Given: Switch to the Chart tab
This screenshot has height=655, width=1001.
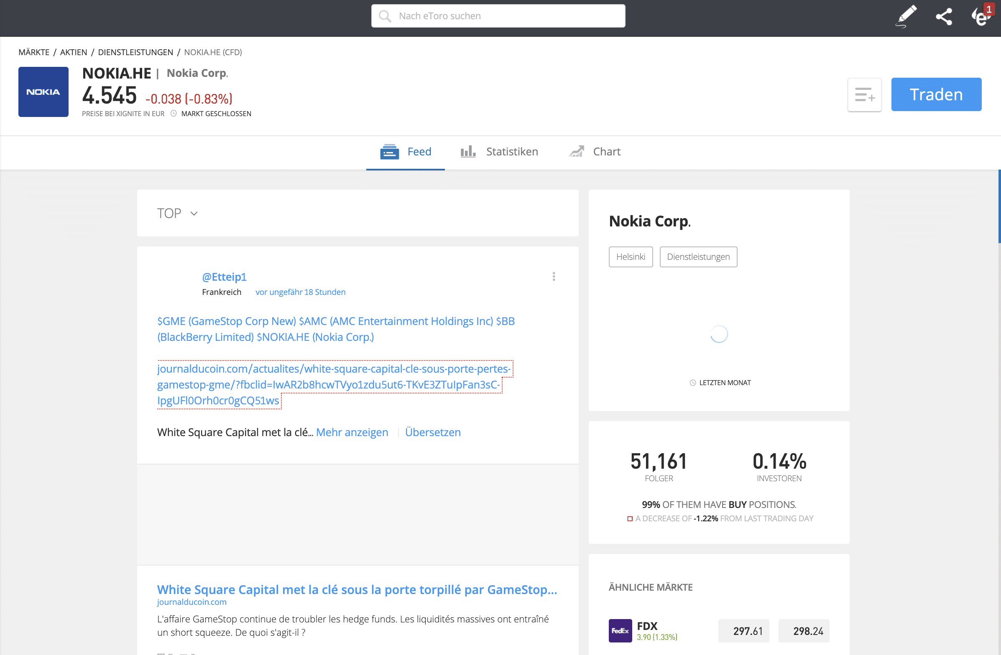Looking at the screenshot, I should click(595, 152).
